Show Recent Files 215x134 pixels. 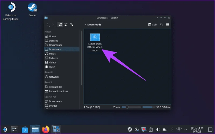click(x=62, y=87)
